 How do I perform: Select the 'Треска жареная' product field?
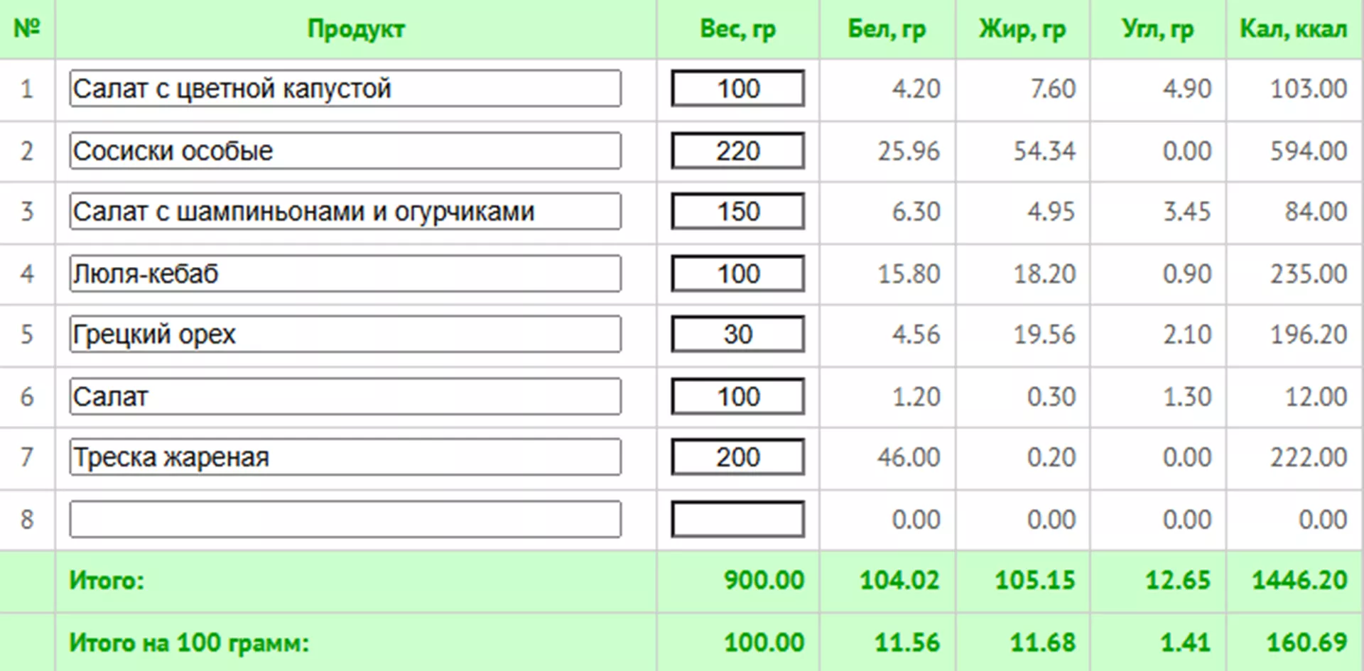pyautogui.click(x=345, y=457)
